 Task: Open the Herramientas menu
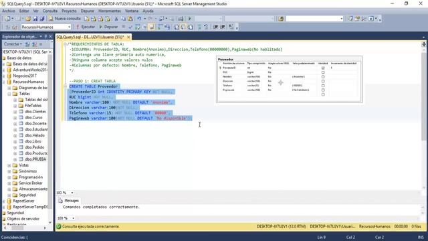point(110,11)
